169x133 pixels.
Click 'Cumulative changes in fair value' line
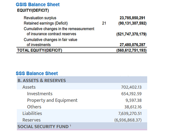(50, 40)
